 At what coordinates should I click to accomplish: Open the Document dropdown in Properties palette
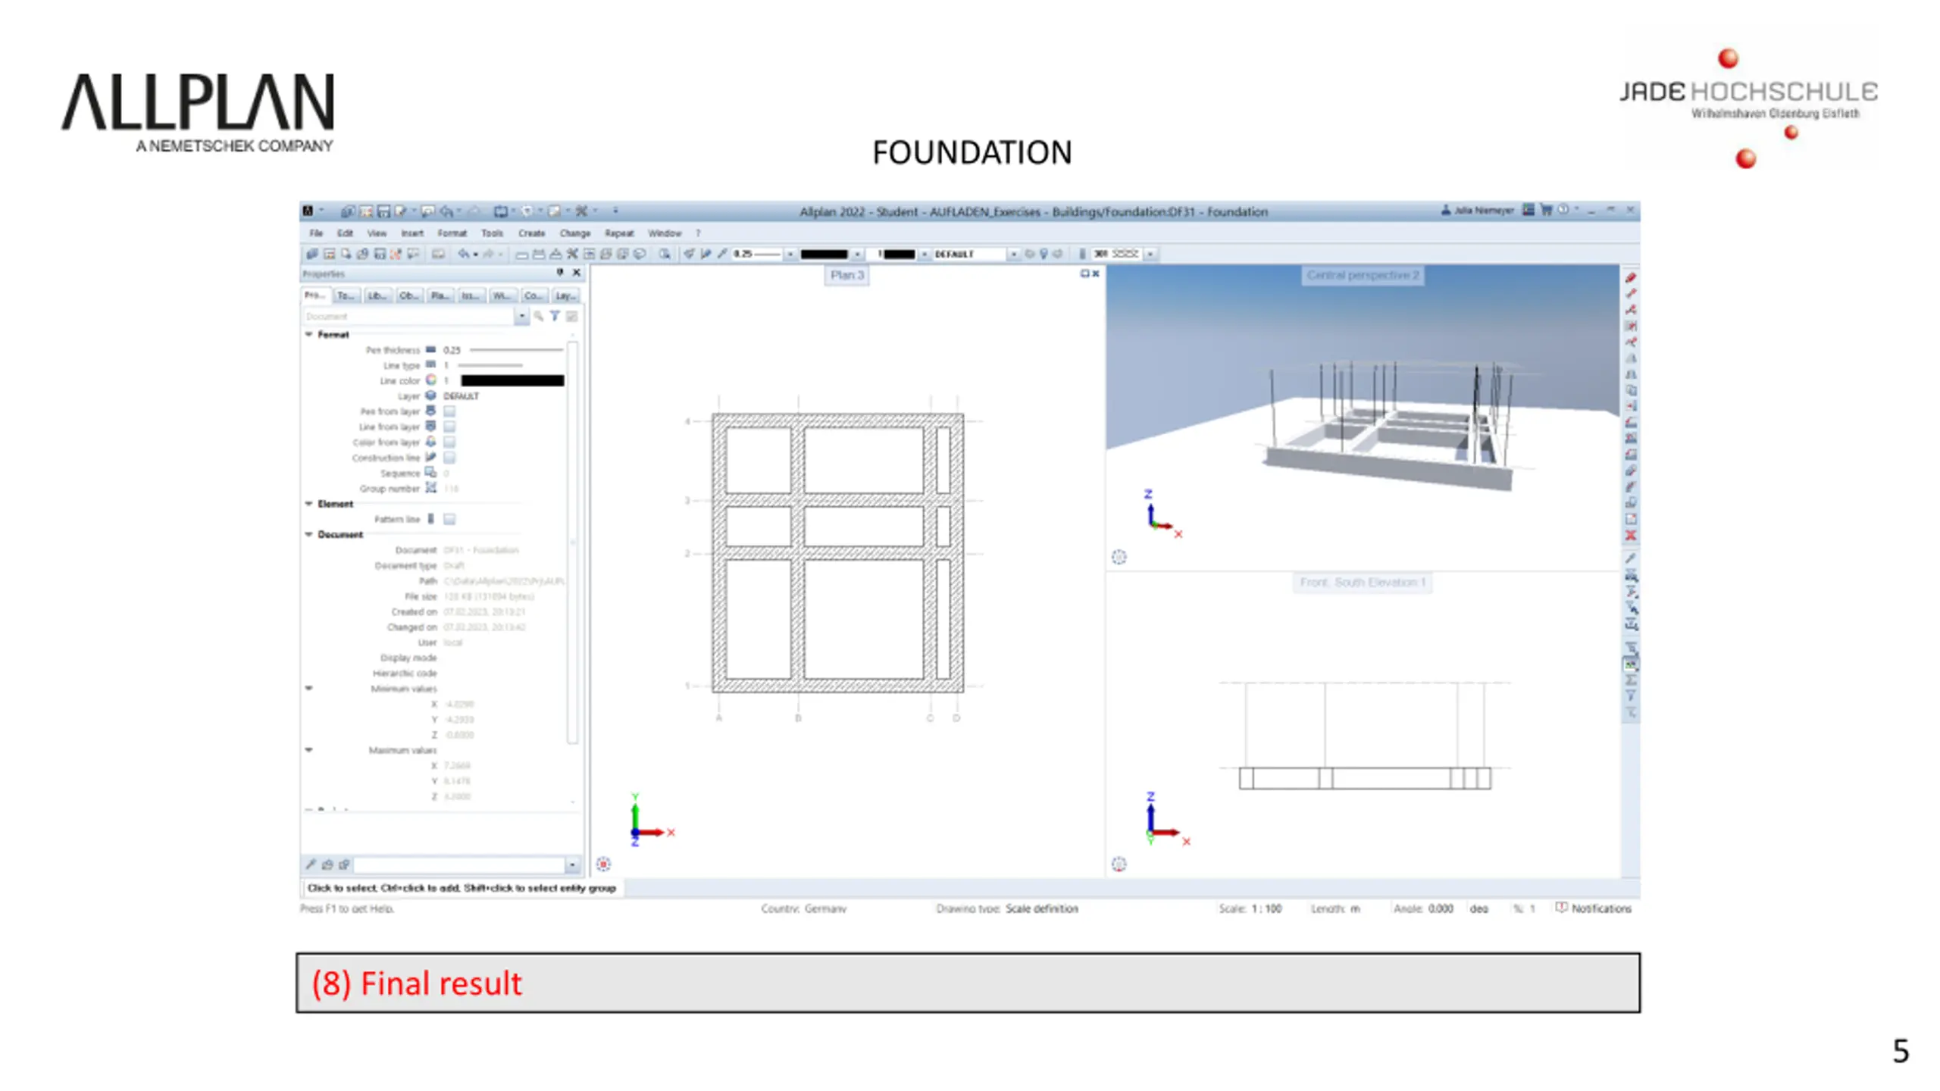click(x=521, y=316)
